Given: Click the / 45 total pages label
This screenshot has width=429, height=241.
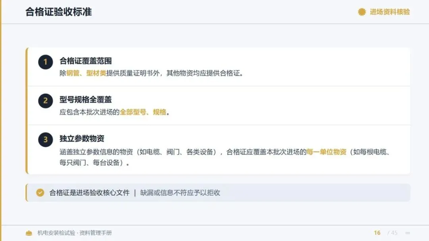Looking at the screenshot, I should pyautogui.click(x=392, y=233).
